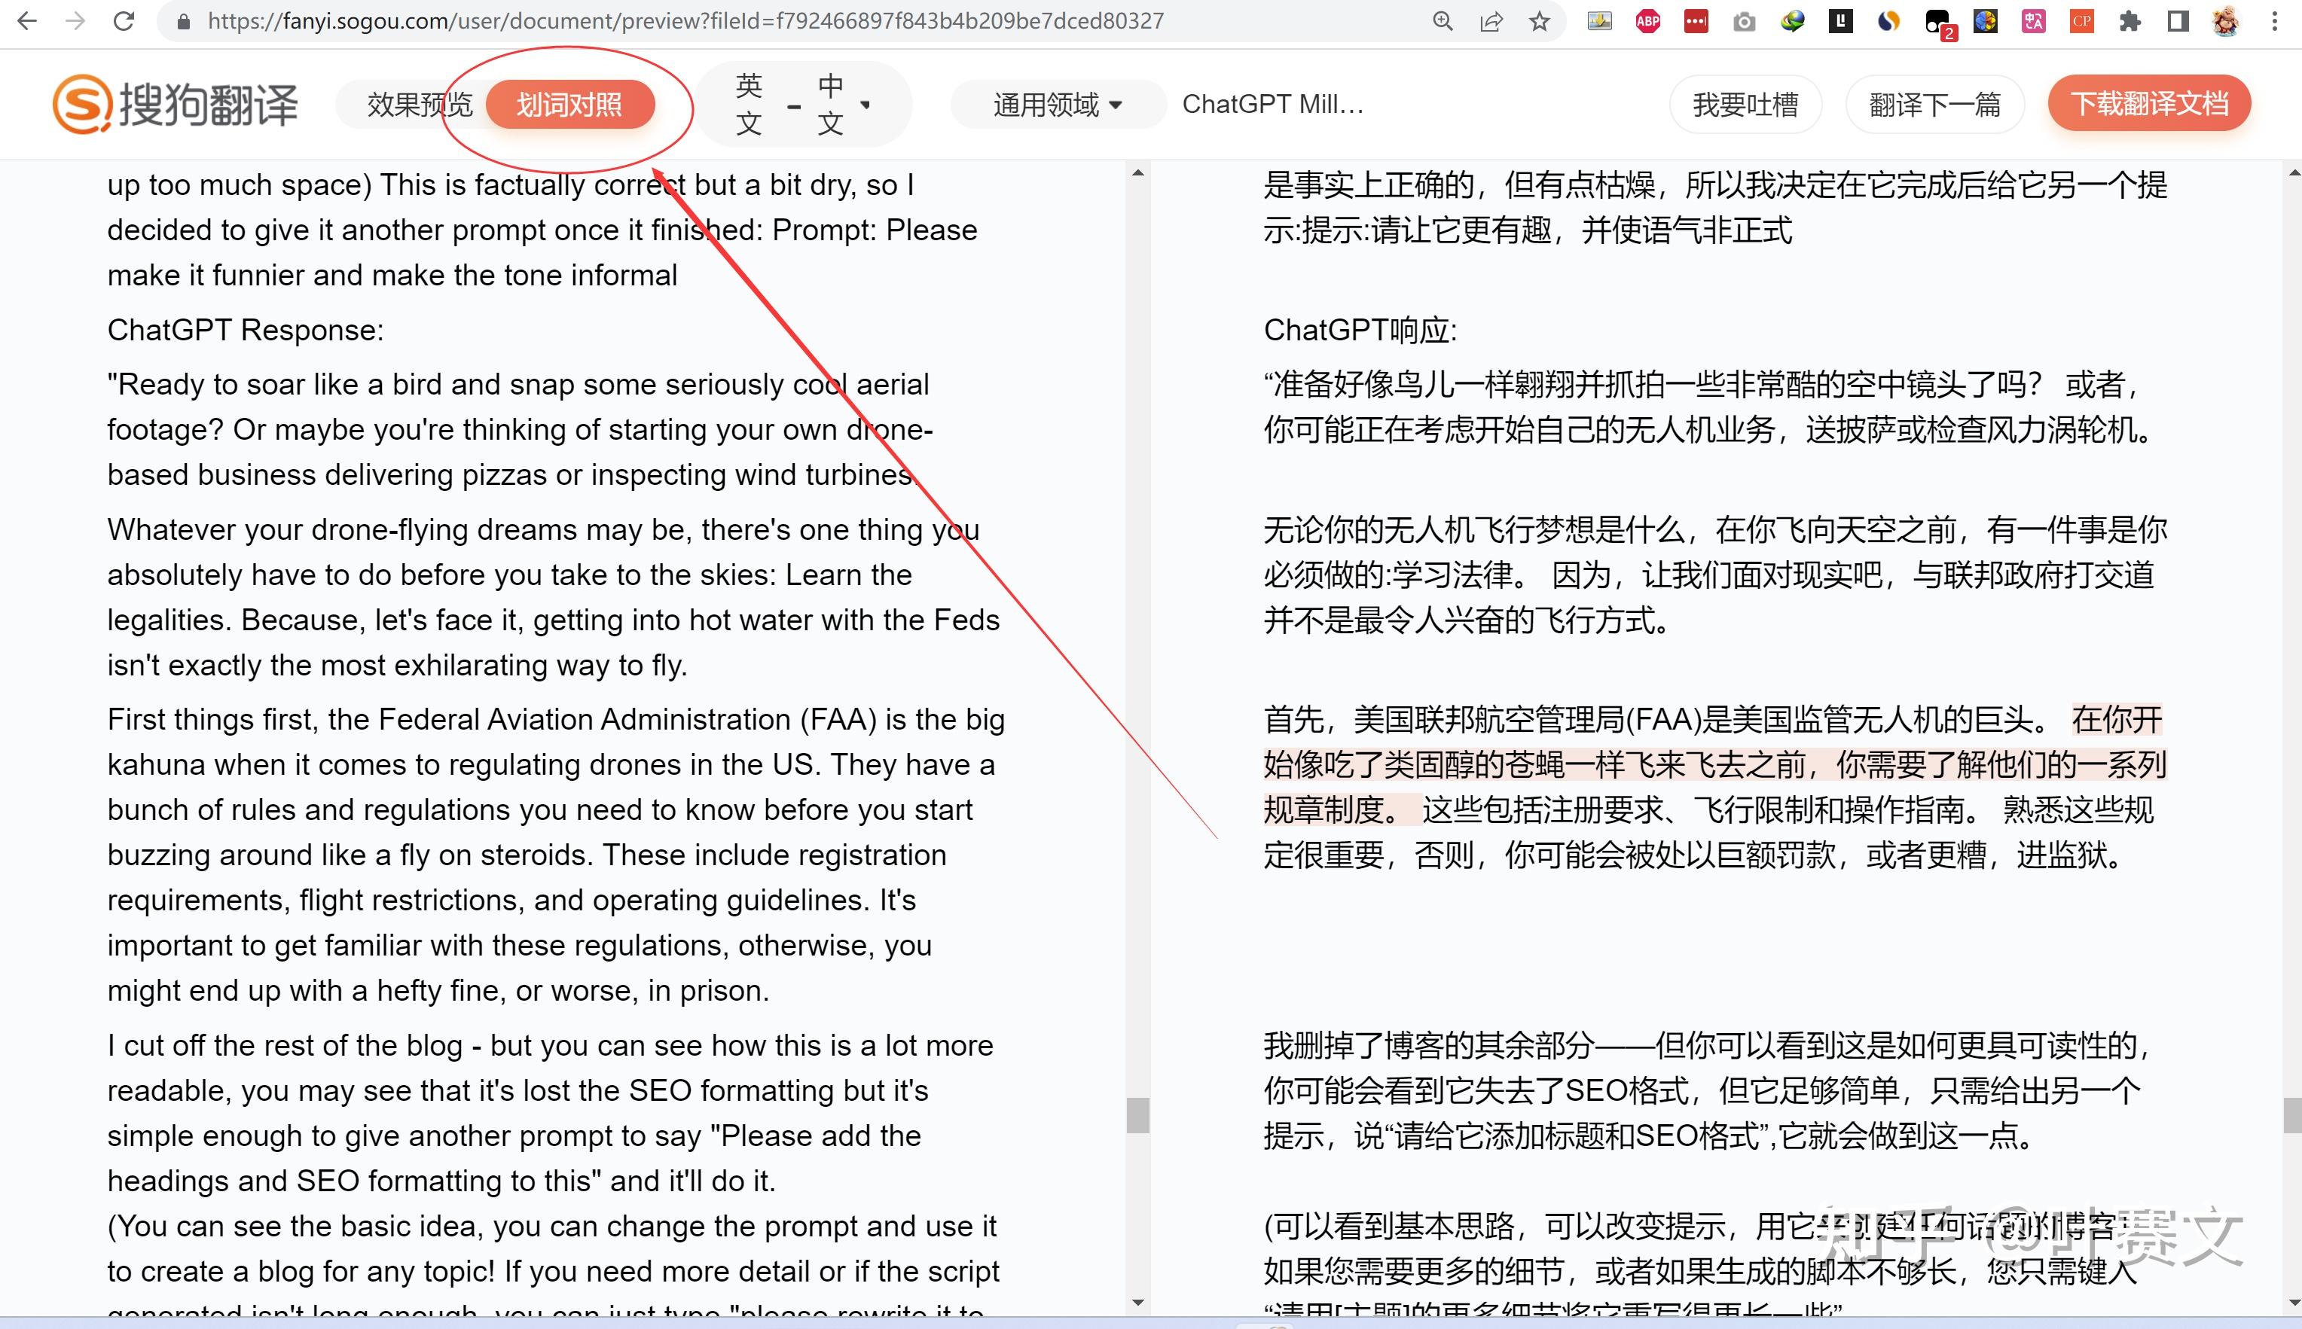The width and height of the screenshot is (2302, 1329).
Task: Click the camera screenshot extension icon
Action: click(x=1744, y=21)
